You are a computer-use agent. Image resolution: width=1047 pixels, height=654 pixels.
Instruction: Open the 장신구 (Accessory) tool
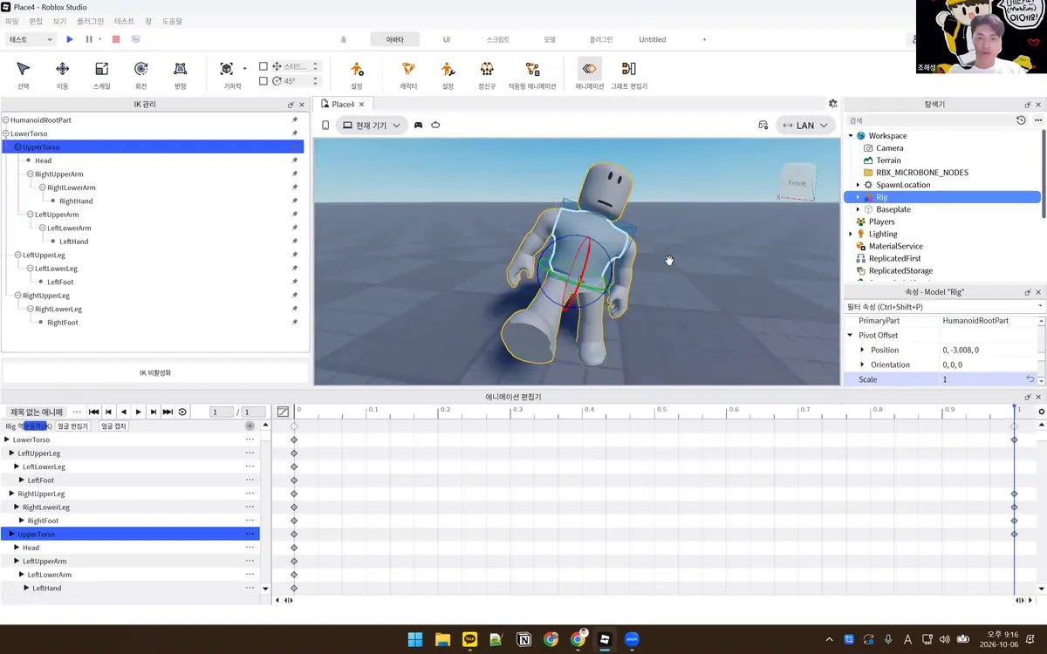[487, 74]
